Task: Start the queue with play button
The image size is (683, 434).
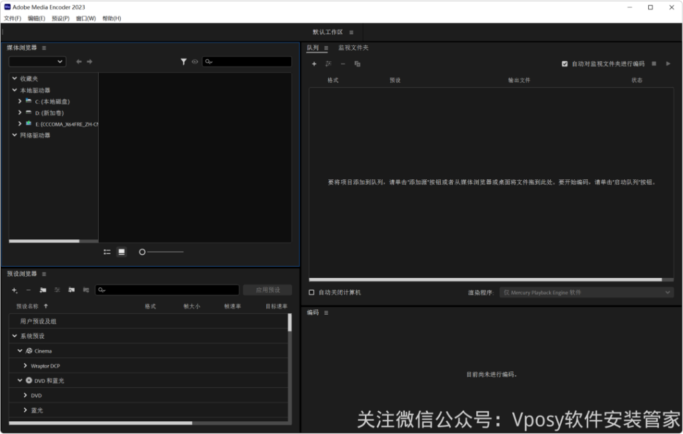Action: tap(668, 64)
